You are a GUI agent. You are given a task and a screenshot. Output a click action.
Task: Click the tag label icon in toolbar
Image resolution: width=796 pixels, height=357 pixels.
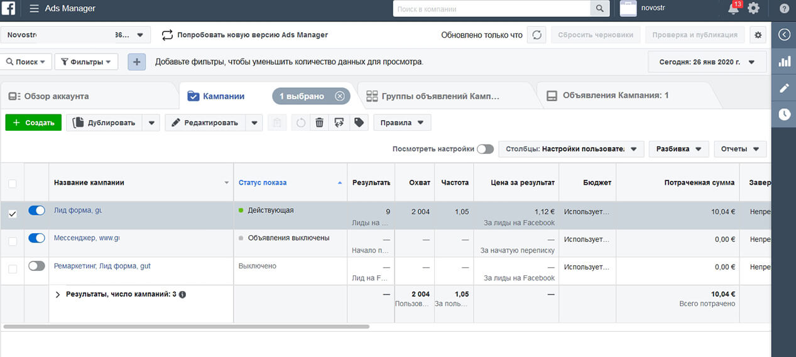pyautogui.click(x=359, y=123)
